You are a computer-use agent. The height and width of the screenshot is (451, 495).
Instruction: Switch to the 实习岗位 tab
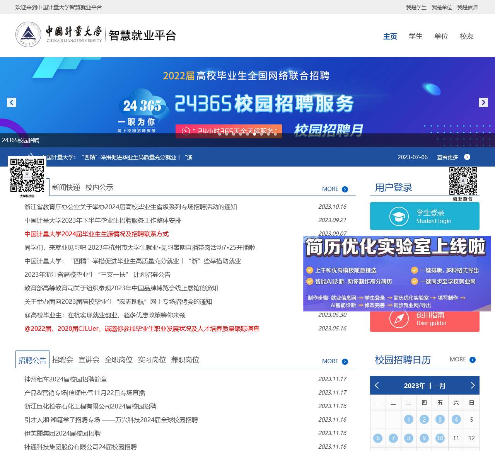pyautogui.click(x=151, y=359)
